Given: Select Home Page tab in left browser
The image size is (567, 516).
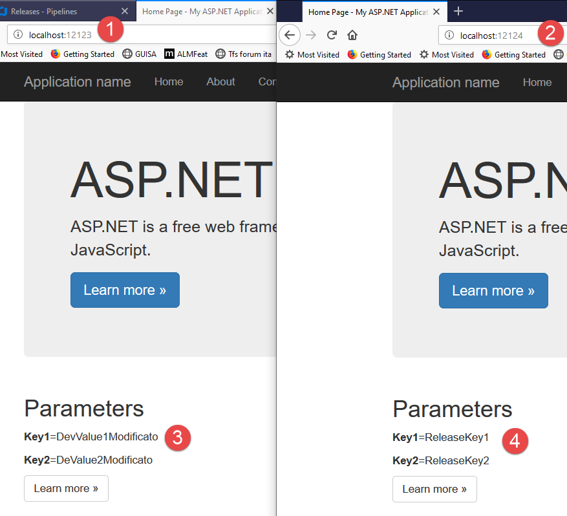Looking at the screenshot, I should pyautogui.click(x=202, y=12).
